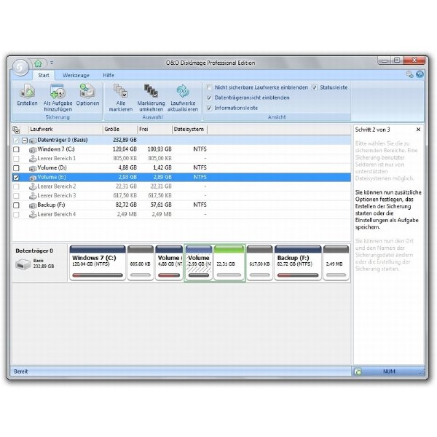Open the Optionen settings icon
Screen dimensions: 437x437
point(87,92)
